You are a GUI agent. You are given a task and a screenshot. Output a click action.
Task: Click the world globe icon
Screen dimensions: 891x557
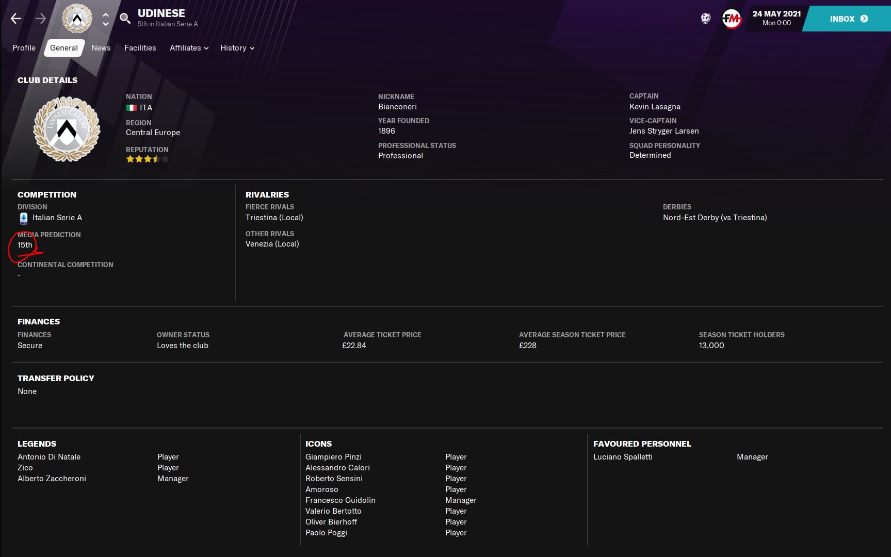705,19
